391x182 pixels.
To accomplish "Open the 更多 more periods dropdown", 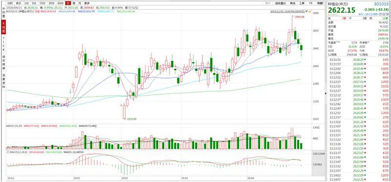I will (x=87, y=3).
